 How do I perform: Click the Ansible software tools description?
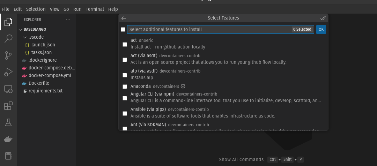(203, 116)
